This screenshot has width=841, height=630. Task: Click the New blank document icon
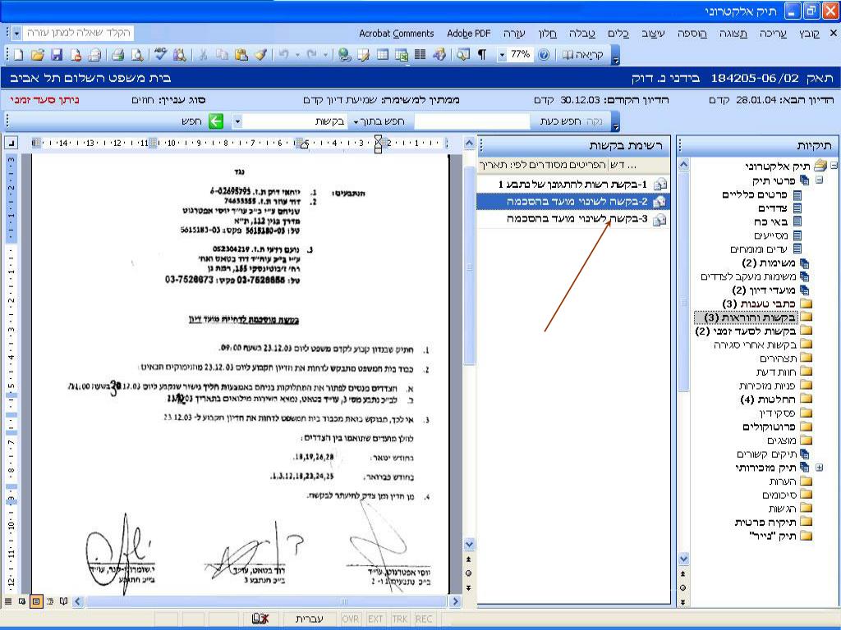tap(18, 55)
